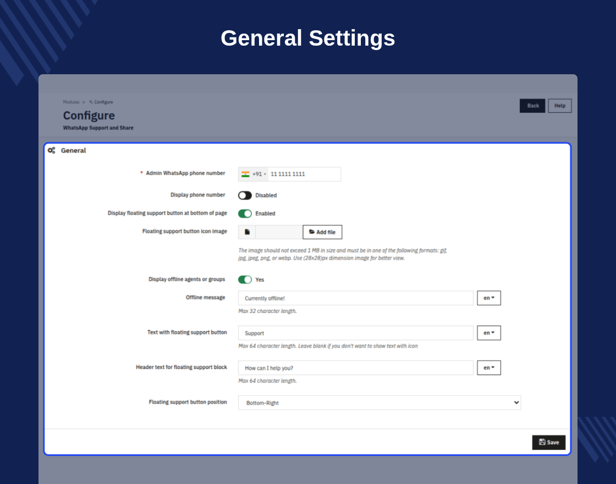Click the Offline message text field
Image resolution: width=616 pixels, height=484 pixels.
point(355,298)
